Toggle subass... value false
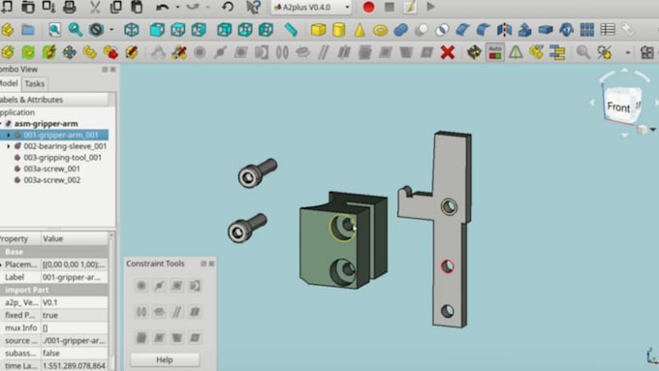Image resolution: width=659 pixels, height=371 pixels. tap(74, 353)
